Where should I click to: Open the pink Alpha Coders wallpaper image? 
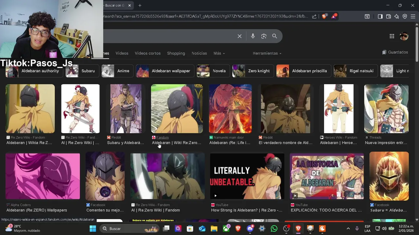point(43,176)
